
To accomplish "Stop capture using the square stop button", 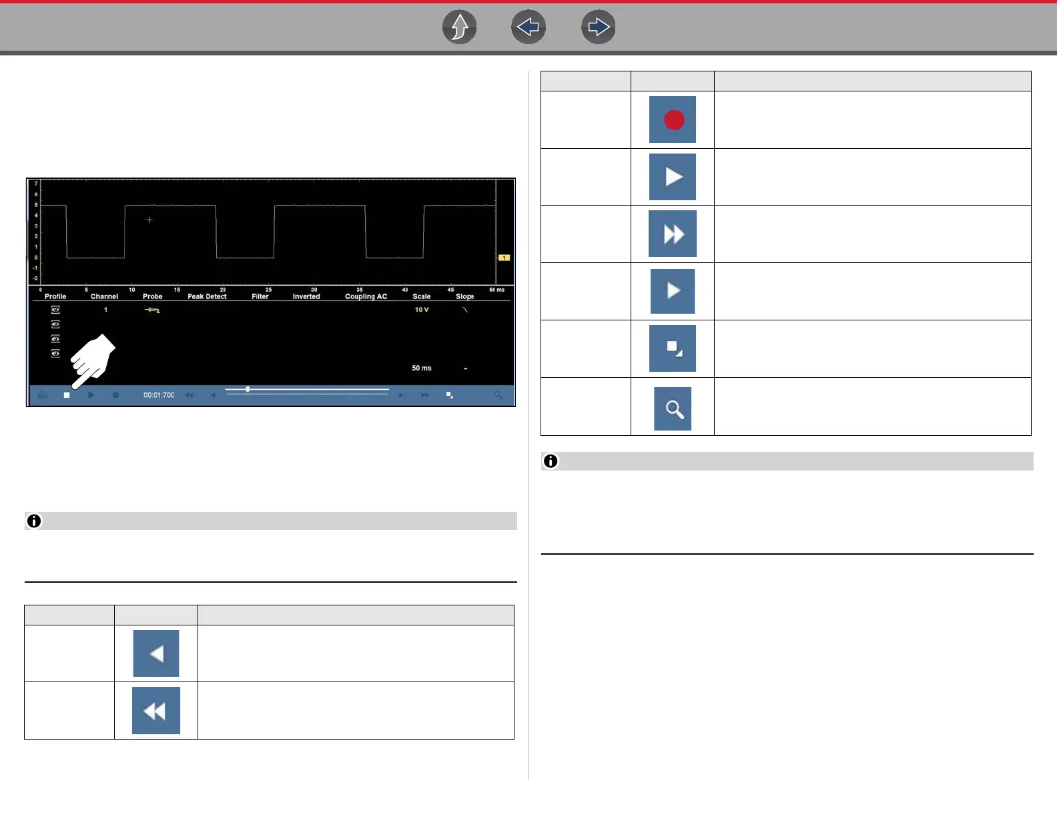I will tap(67, 395).
